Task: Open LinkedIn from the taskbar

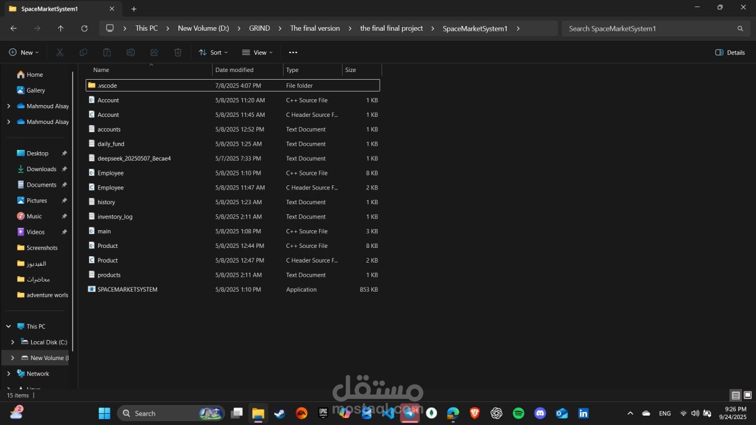Action: (584, 413)
